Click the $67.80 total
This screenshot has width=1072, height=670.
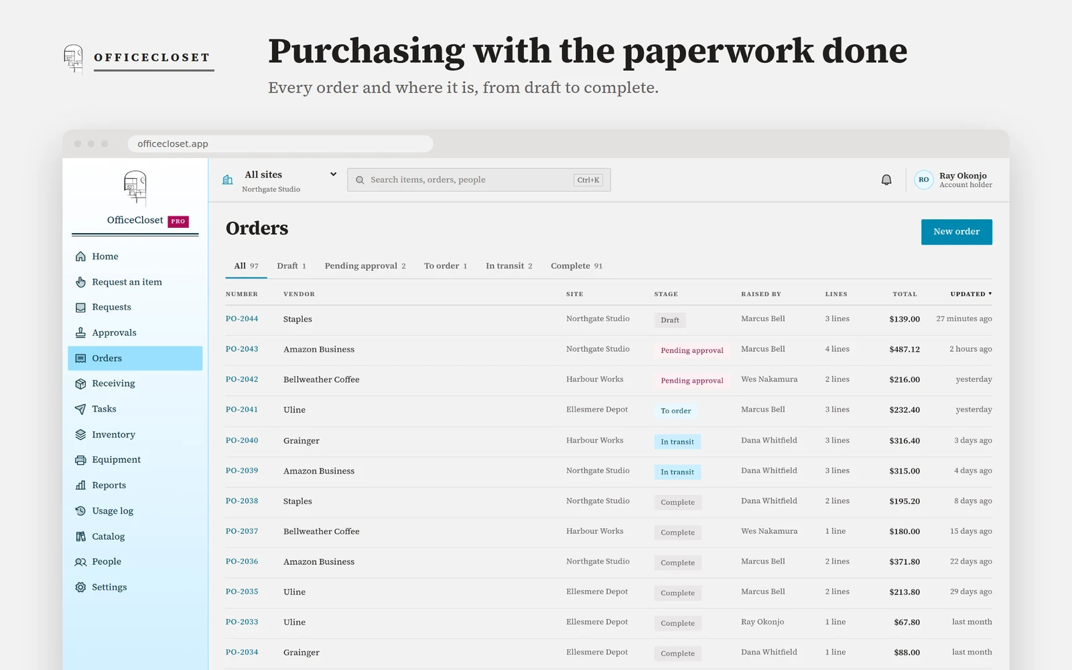coord(907,622)
